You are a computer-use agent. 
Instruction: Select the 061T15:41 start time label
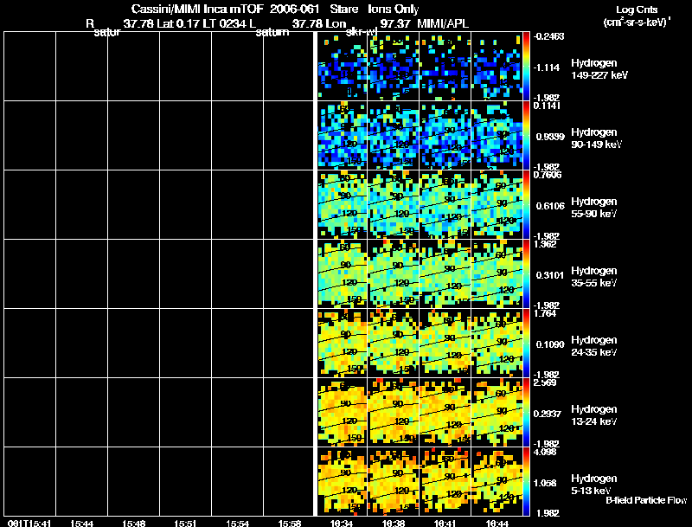(29, 524)
